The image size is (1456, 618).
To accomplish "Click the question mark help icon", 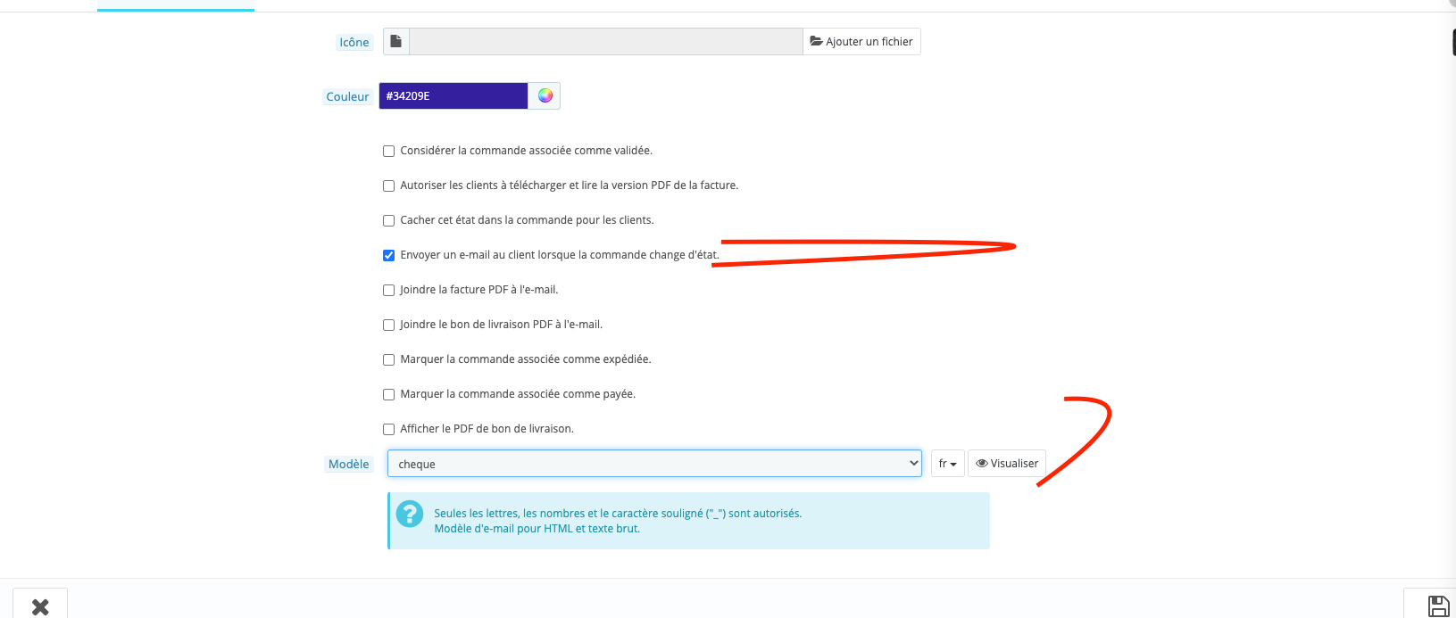I will 410,514.
